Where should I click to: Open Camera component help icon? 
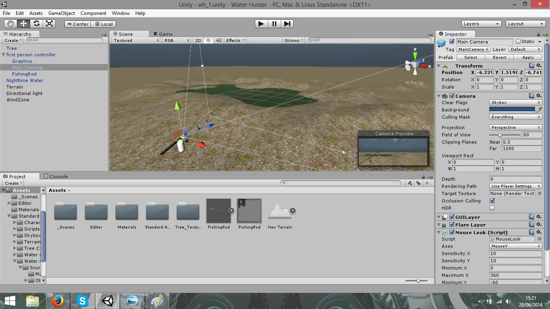(531, 96)
